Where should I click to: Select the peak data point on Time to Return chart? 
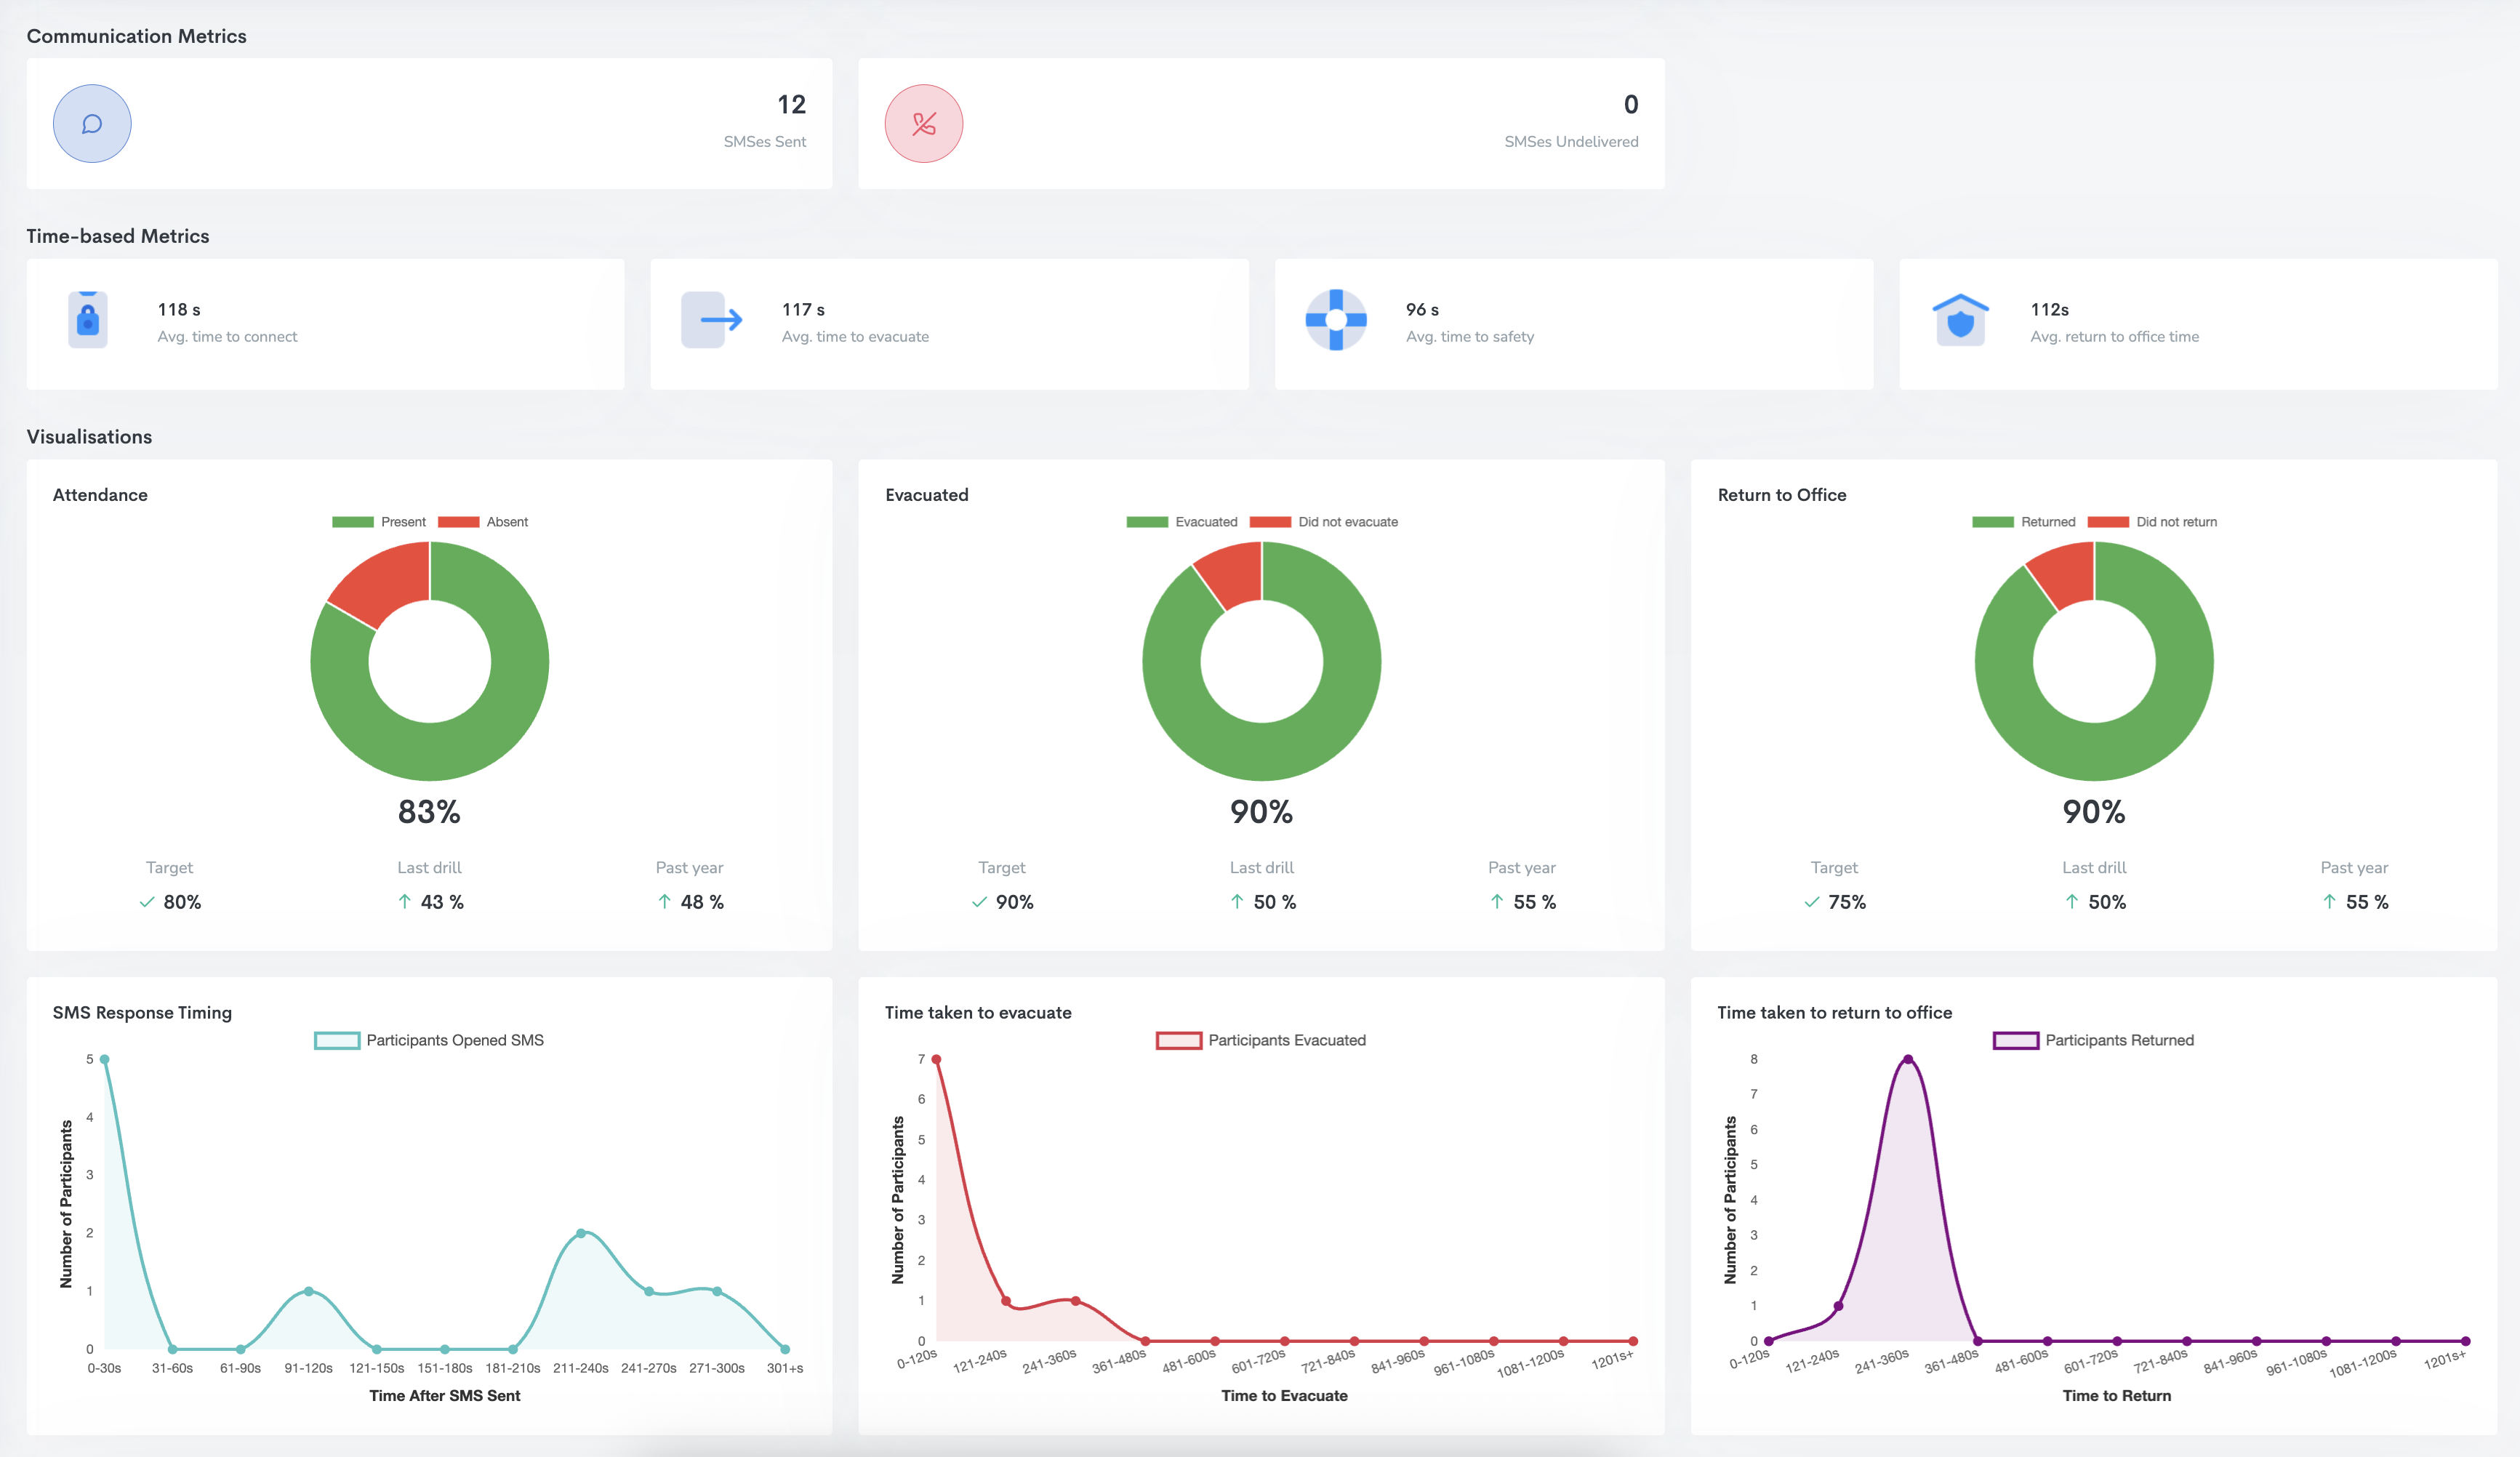(x=1908, y=1058)
